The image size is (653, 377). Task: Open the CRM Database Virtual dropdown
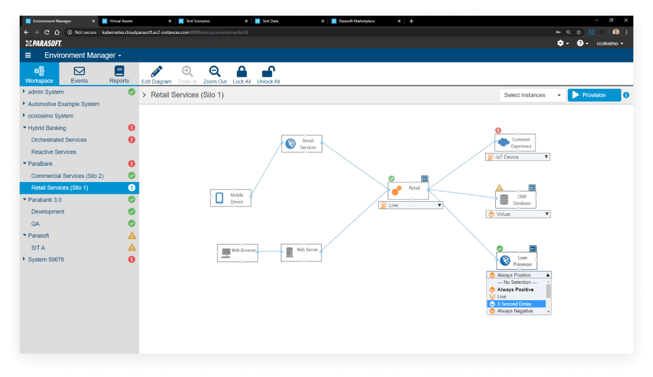point(518,214)
